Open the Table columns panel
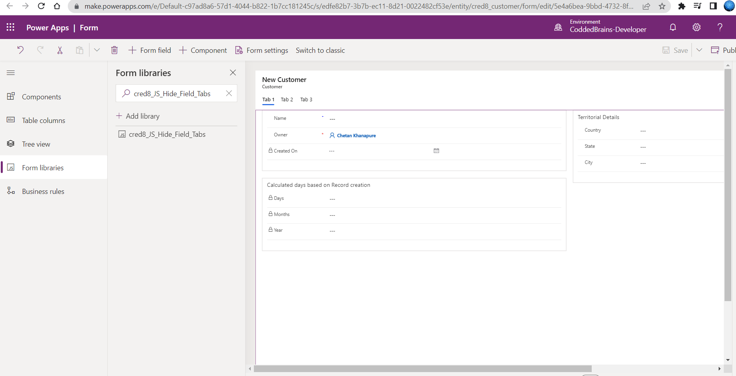The width and height of the screenshot is (736, 376). pyautogui.click(x=43, y=120)
